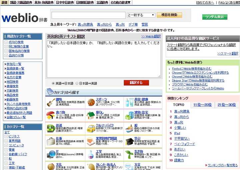240x170 pixels.
Task: Click the speech bubble icon for 業界別専門用語
Action: [x=91, y=141]
